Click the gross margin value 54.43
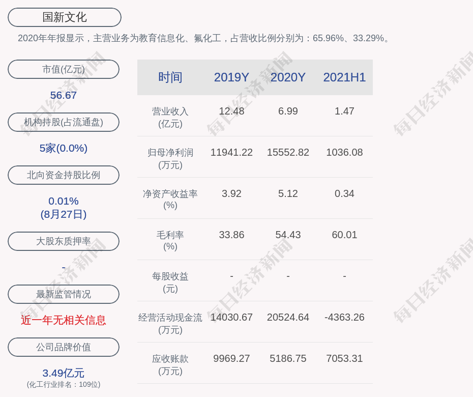 [288, 235]
